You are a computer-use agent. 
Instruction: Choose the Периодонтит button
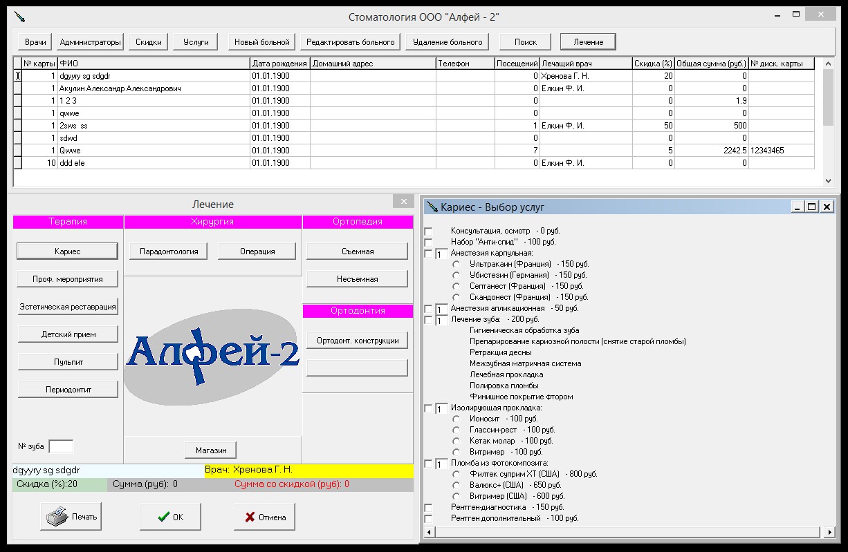click(x=68, y=390)
